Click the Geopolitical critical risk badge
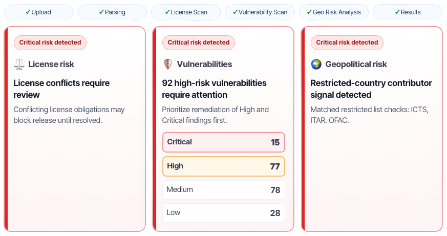The image size is (447, 236). pyautogui.click(x=347, y=42)
